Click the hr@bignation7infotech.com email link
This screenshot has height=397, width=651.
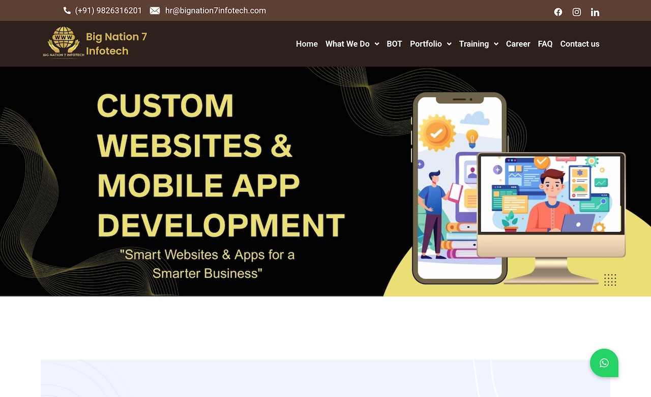215,11
